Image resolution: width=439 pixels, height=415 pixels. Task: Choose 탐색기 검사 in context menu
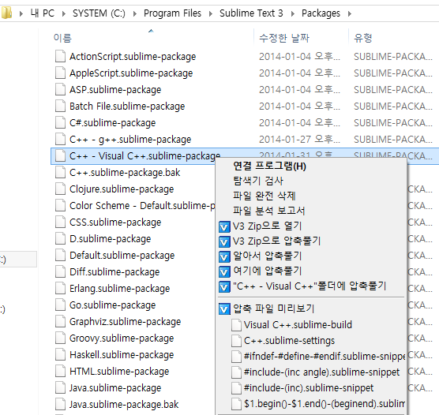point(258,181)
